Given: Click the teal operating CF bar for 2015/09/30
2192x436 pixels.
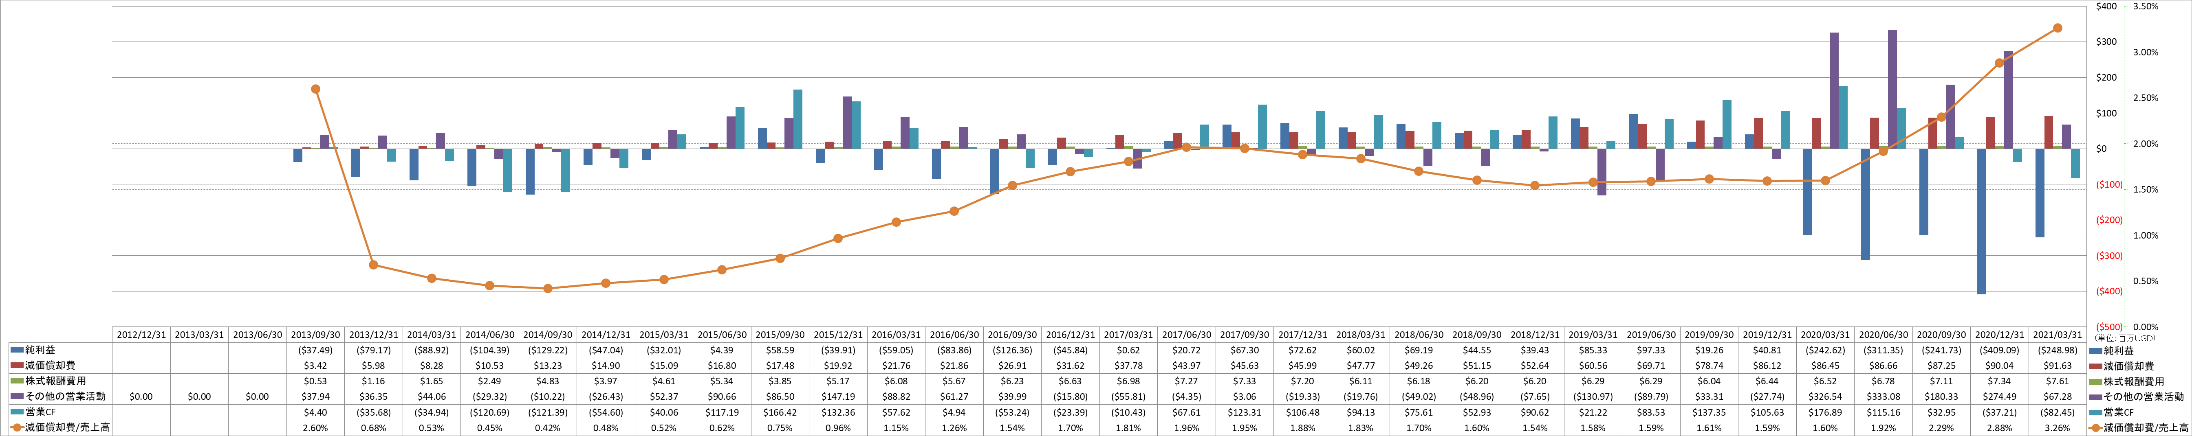Looking at the screenshot, I should pyautogui.click(x=797, y=120).
